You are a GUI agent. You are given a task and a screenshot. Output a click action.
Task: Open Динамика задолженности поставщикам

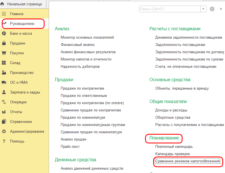tap(189, 37)
